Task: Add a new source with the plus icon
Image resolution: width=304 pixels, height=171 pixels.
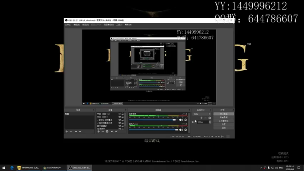Action: (x=99, y=131)
